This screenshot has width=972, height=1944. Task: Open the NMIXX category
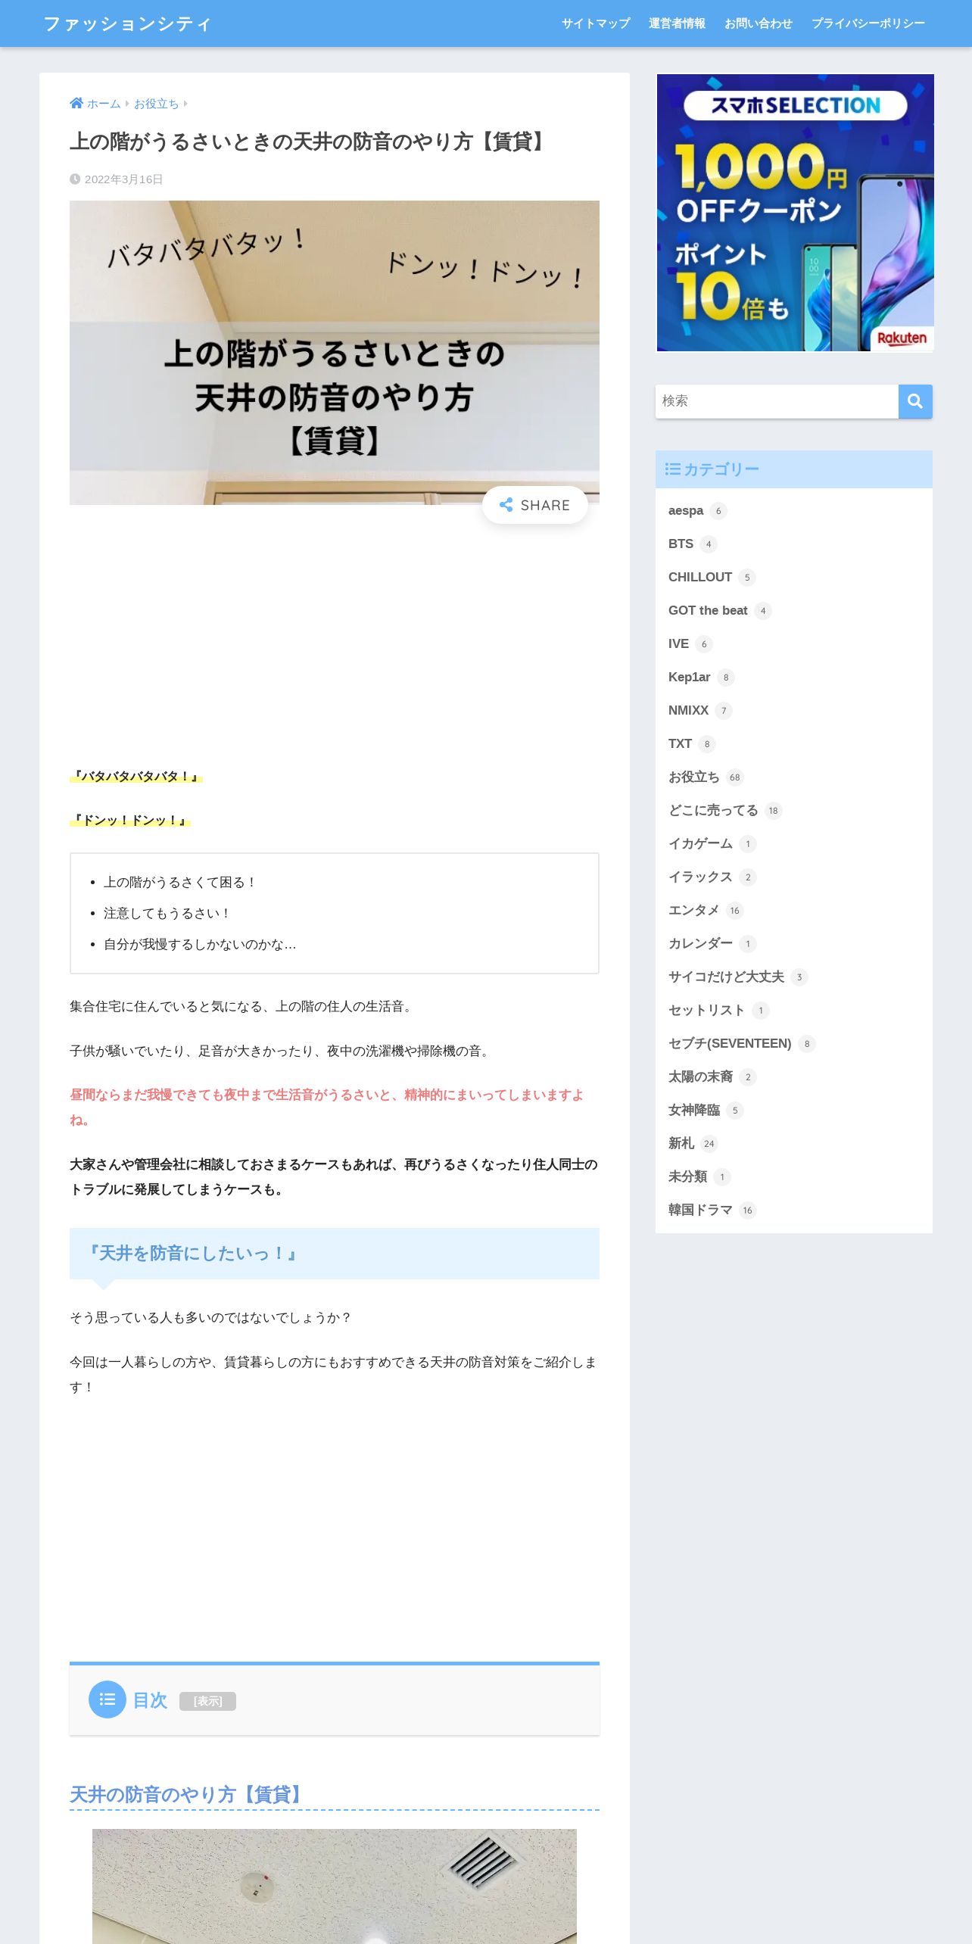[x=688, y=711]
